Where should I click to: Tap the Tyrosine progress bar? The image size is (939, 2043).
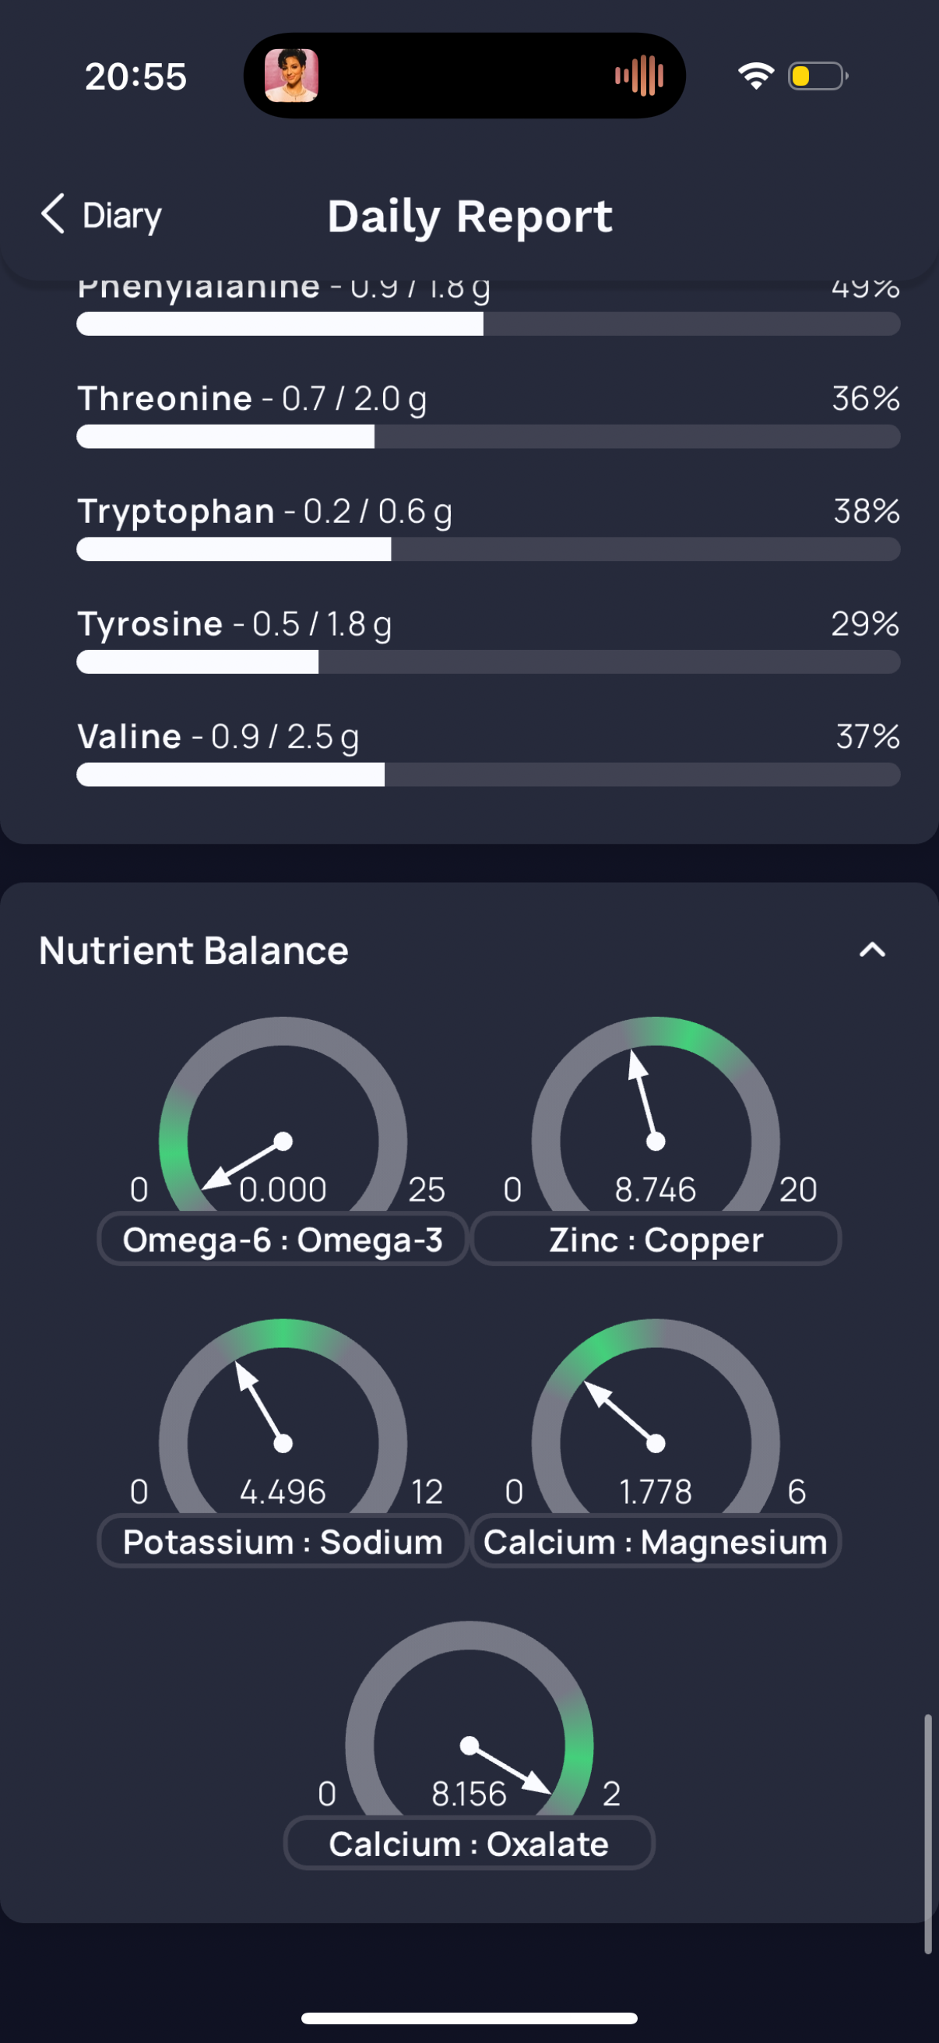click(x=488, y=662)
